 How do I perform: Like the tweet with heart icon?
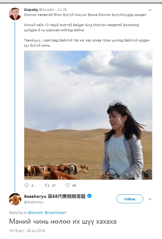tap(68, 185)
